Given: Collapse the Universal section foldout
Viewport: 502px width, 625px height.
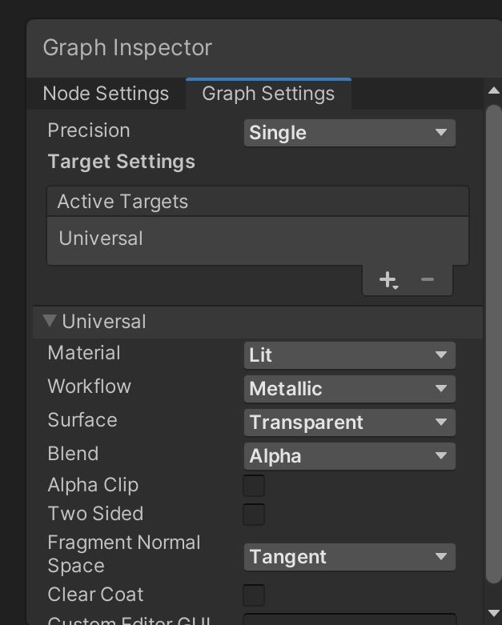Looking at the screenshot, I should 50,322.
